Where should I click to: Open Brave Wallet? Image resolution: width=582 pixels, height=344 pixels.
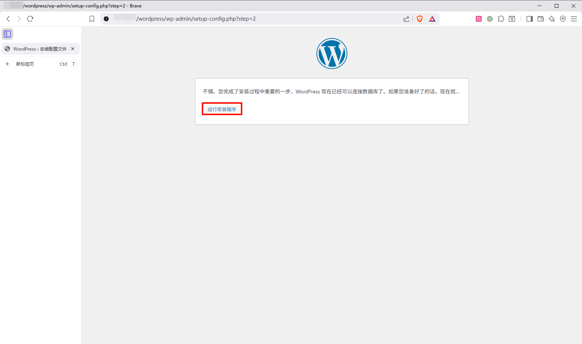click(541, 19)
